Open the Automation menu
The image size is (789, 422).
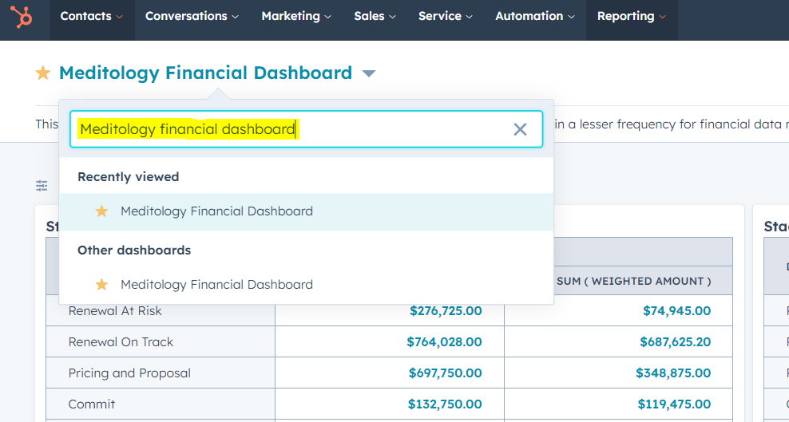534,16
